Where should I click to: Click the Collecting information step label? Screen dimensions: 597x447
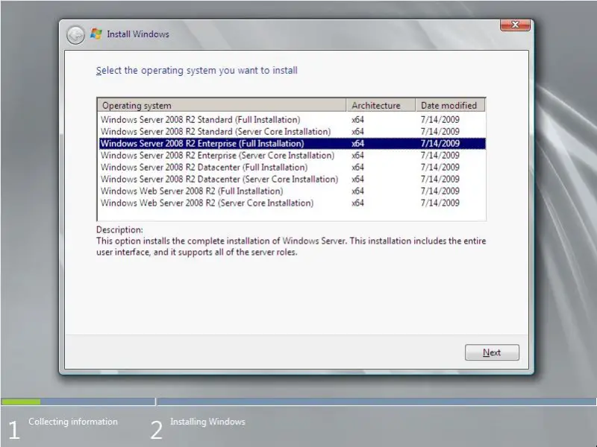click(x=73, y=422)
